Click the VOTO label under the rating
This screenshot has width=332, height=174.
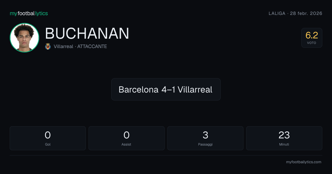pyautogui.click(x=312, y=43)
